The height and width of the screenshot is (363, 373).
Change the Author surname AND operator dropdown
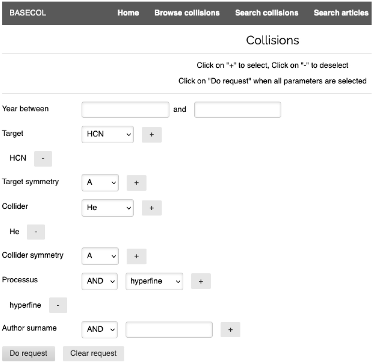pos(99,330)
